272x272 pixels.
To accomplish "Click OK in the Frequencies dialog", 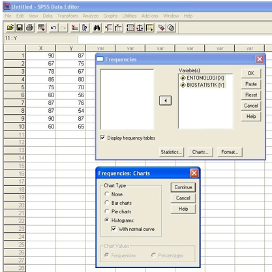I will (x=251, y=74).
